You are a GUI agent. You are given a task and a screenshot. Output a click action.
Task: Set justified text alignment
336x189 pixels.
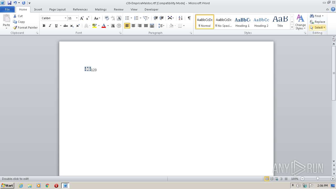coord(146,26)
